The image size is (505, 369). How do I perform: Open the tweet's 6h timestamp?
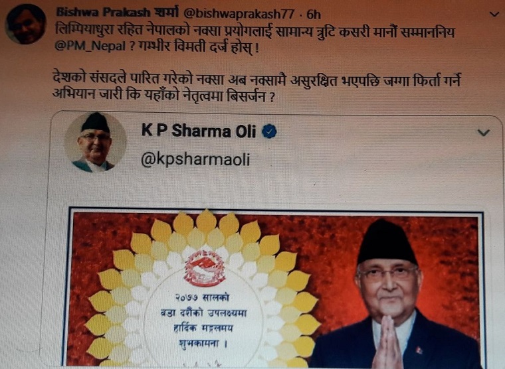[314, 15]
